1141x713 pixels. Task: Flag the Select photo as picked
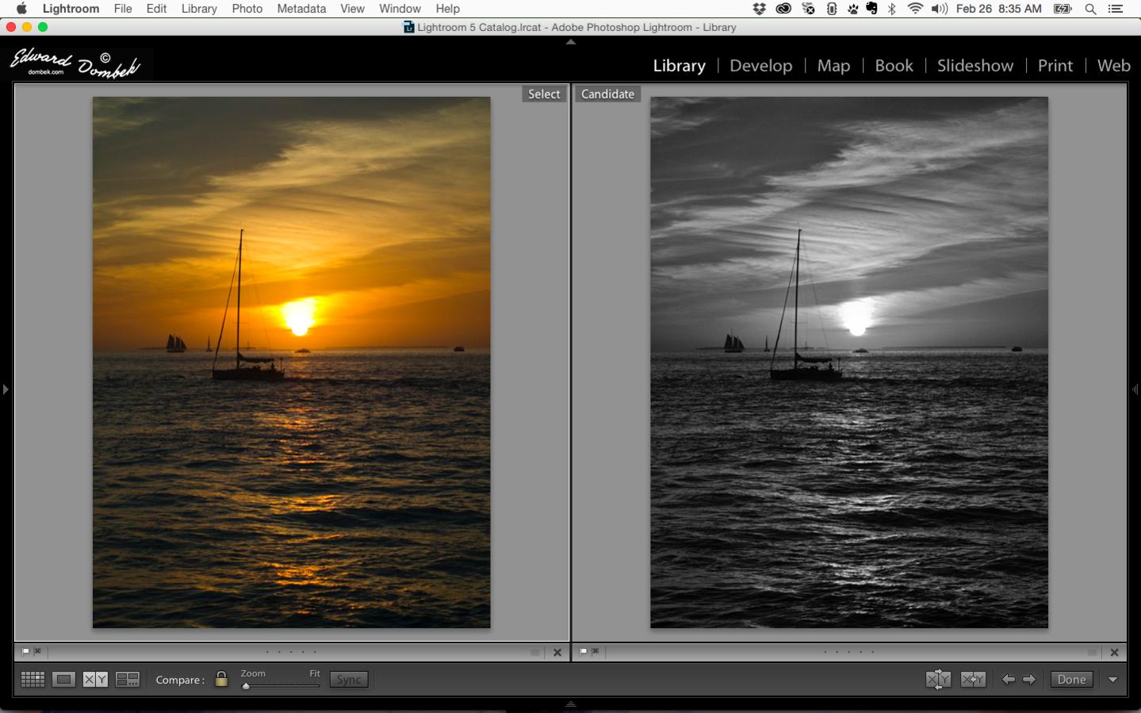[25, 652]
